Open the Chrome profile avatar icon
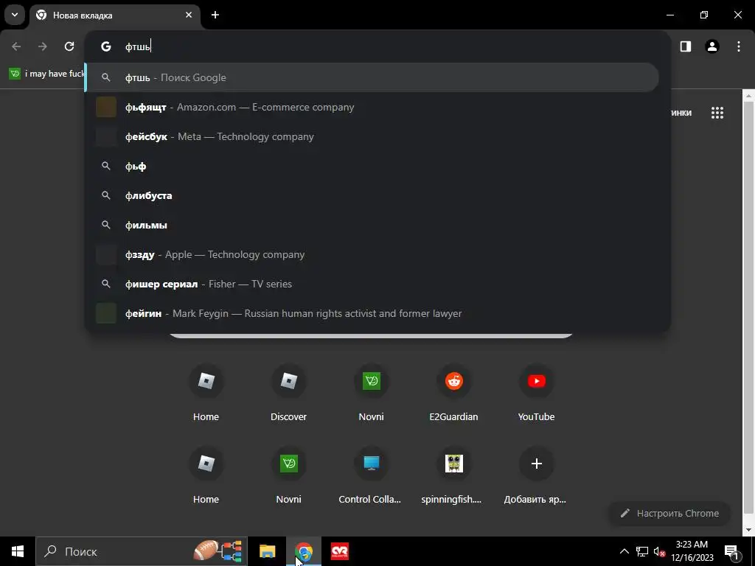The width and height of the screenshot is (755, 566). coord(712,46)
